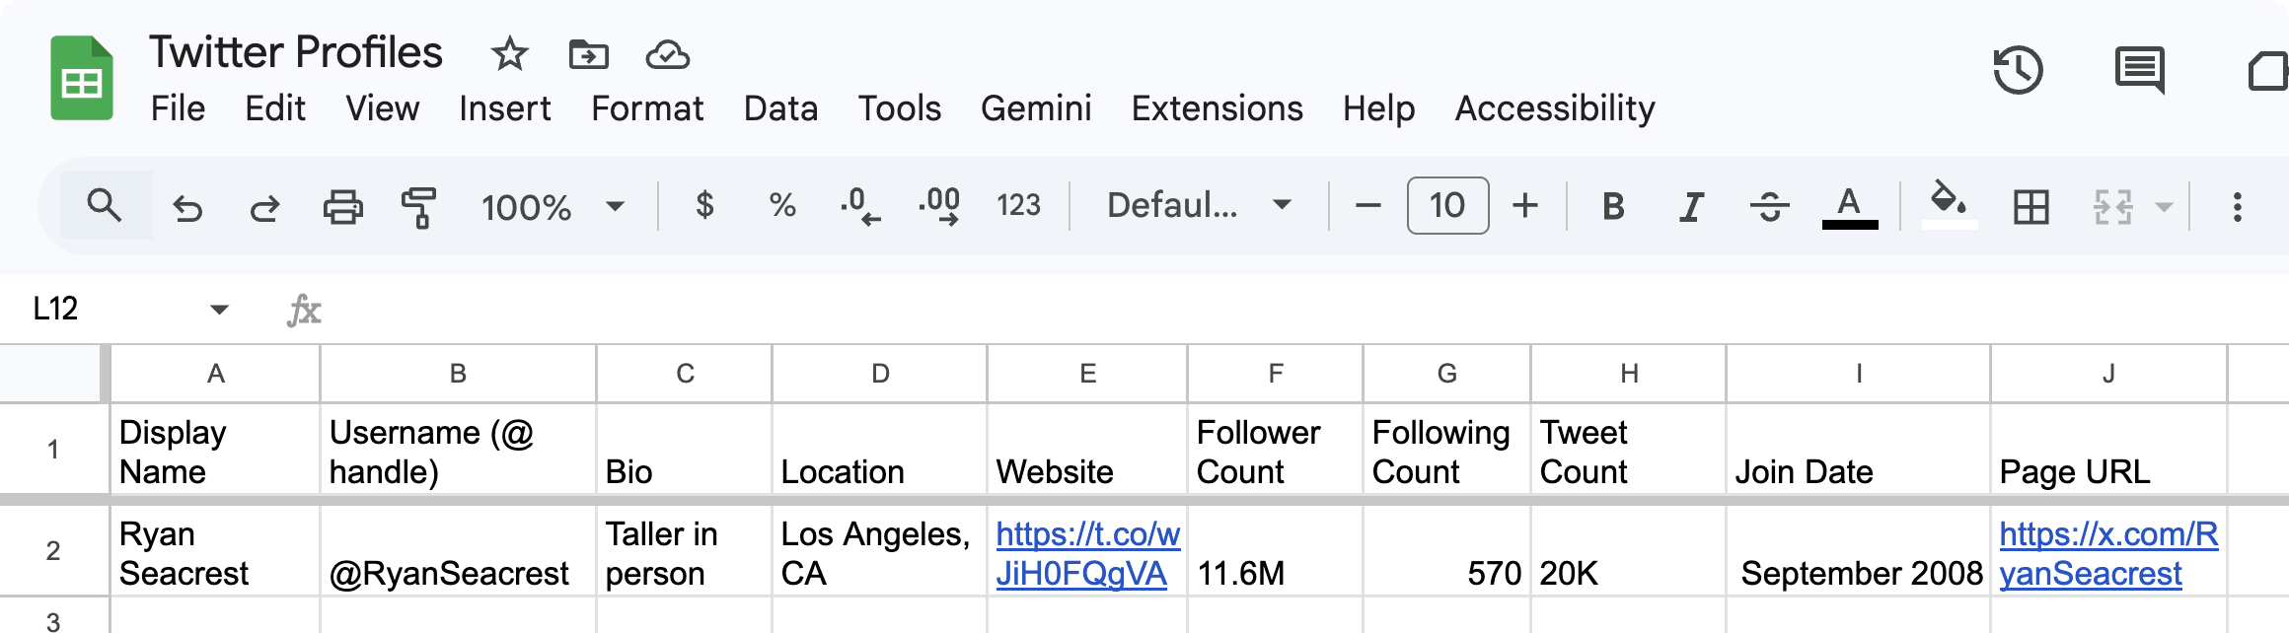Open the name box dropdown arrow
Screen dimensions: 2289x633
(x=219, y=310)
